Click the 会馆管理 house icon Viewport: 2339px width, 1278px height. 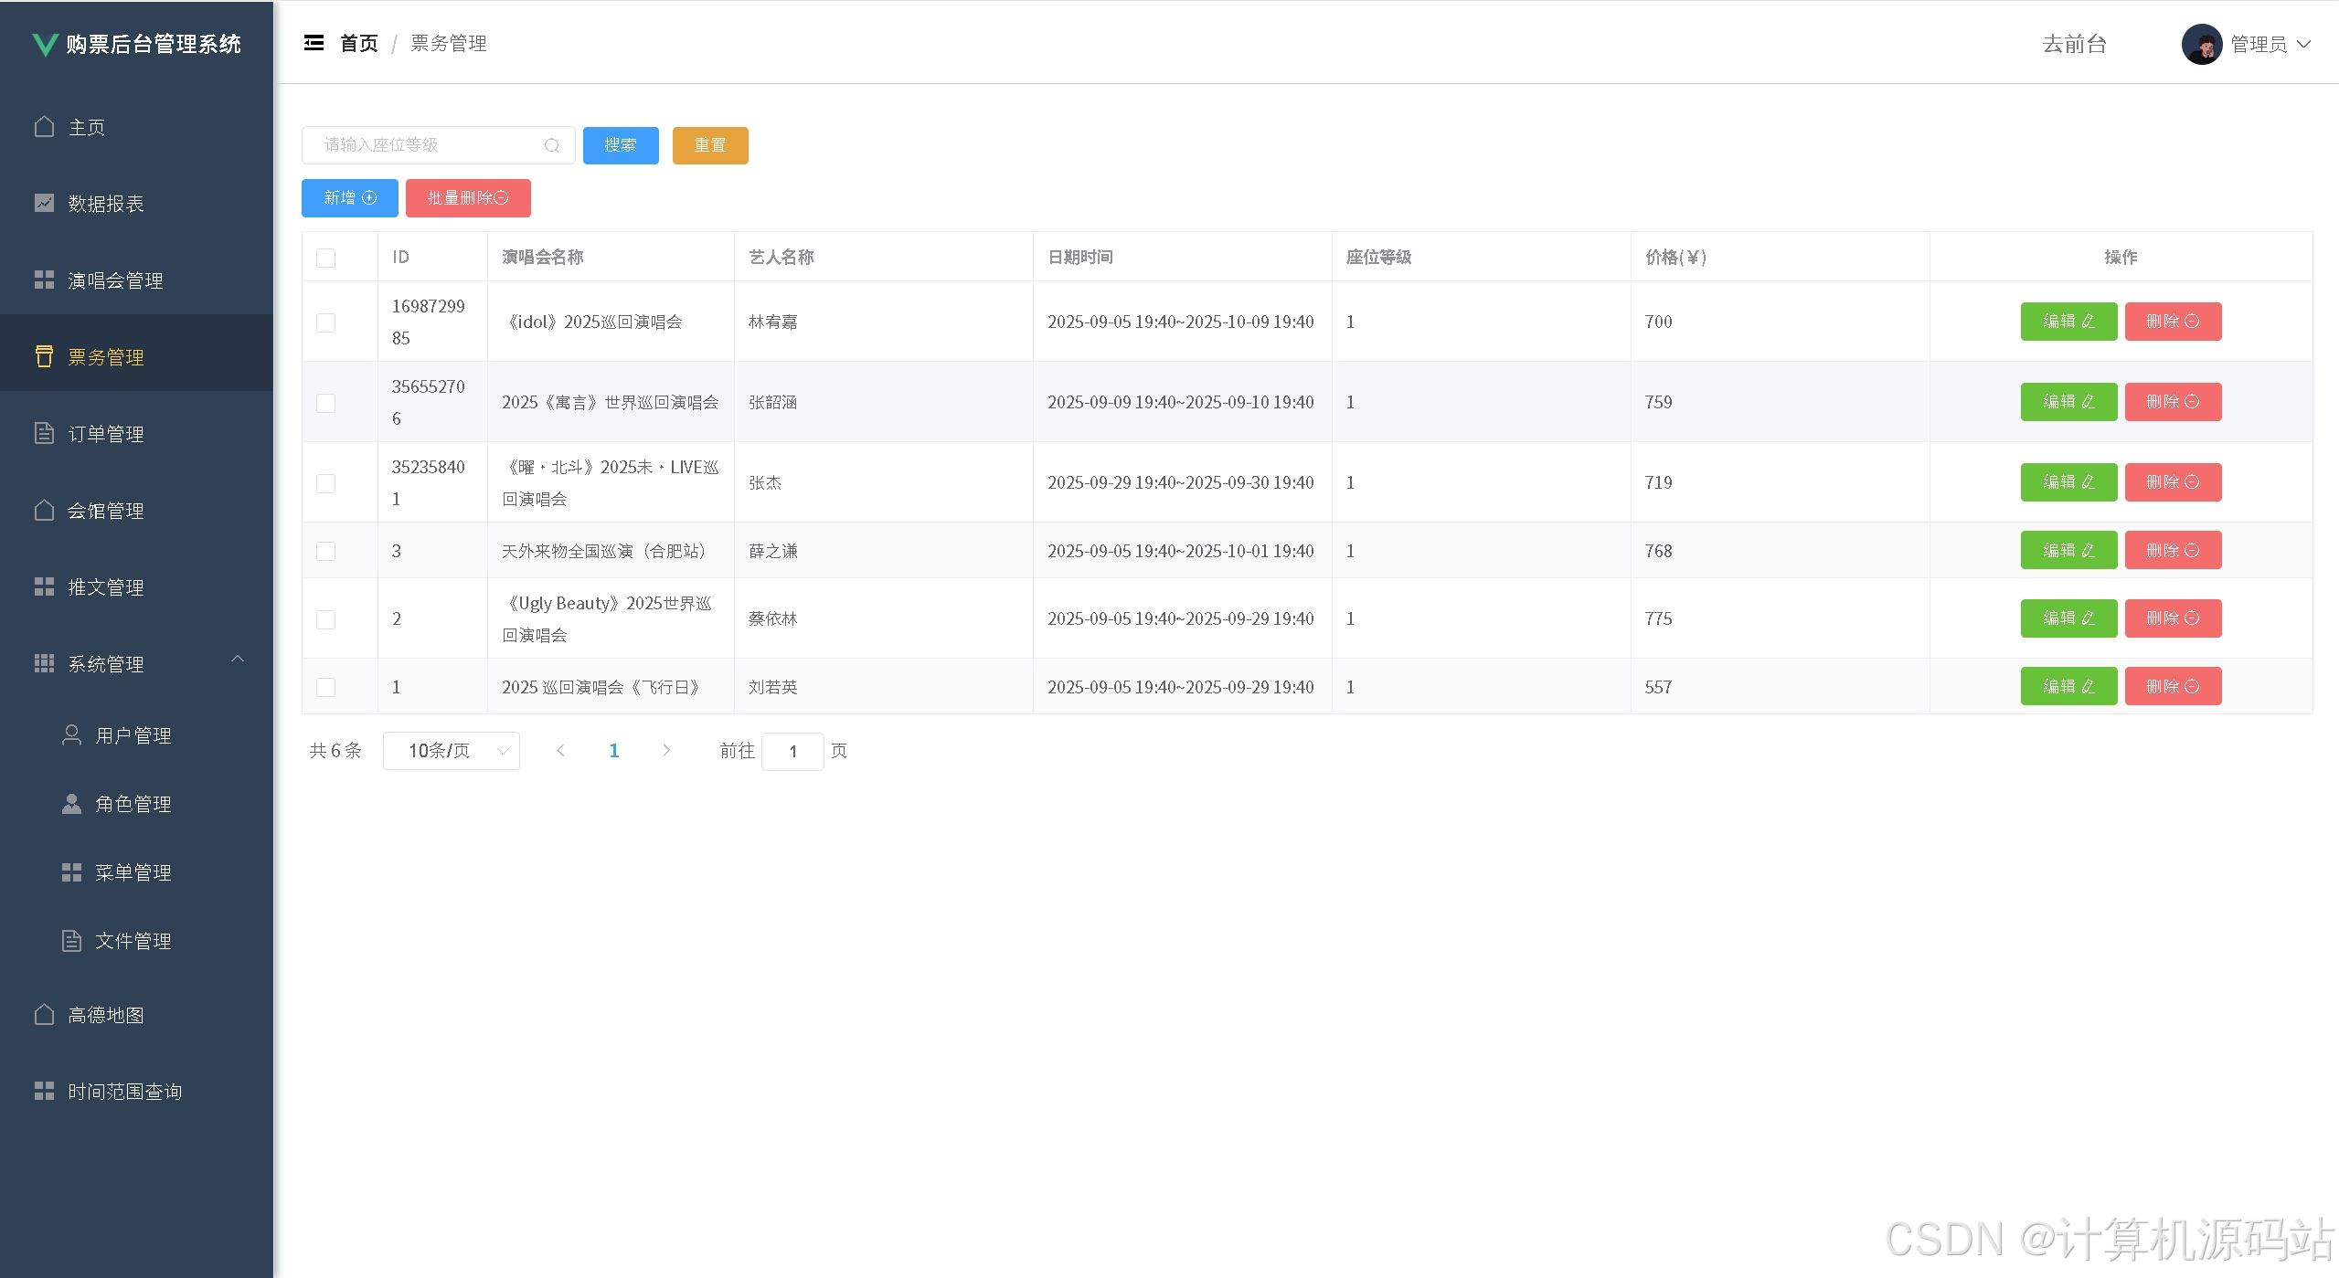(44, 510)
